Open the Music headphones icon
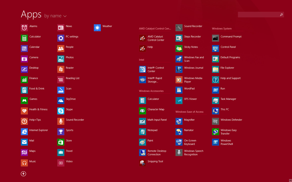292x182 pixels. 24,163
